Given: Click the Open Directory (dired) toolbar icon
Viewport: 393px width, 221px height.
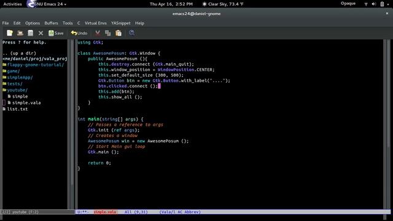Looking at the screenshot, I should click(30, 33).
